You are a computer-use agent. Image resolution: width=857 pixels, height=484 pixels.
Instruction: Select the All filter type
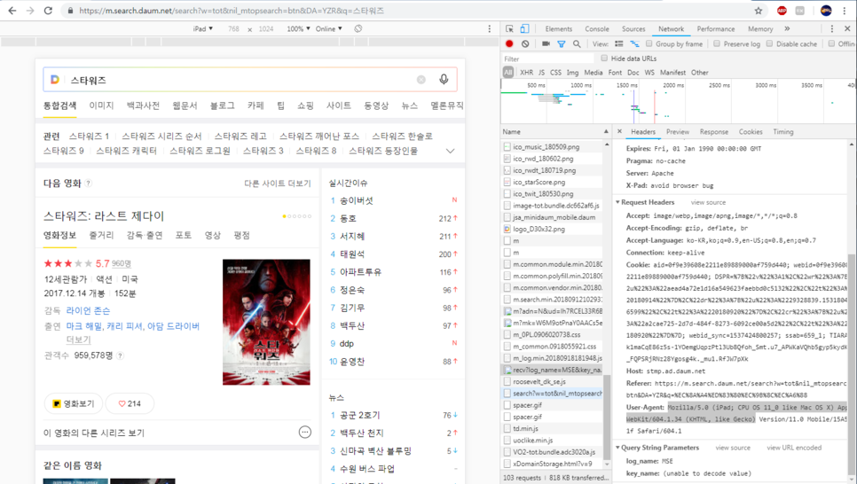click(507, 72)
